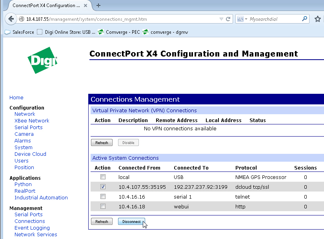The image size is (324, 239).
Task: Open the SalesForce bookmark
Action: pos(20,32)
